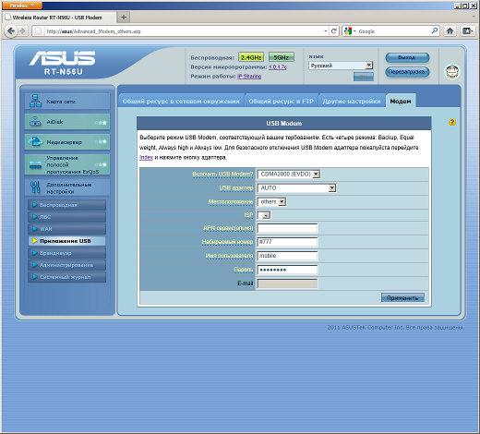The height and width of the screenshot is (434, 480).
Task: Select Беспроводная submenu item
Action: 67,205
